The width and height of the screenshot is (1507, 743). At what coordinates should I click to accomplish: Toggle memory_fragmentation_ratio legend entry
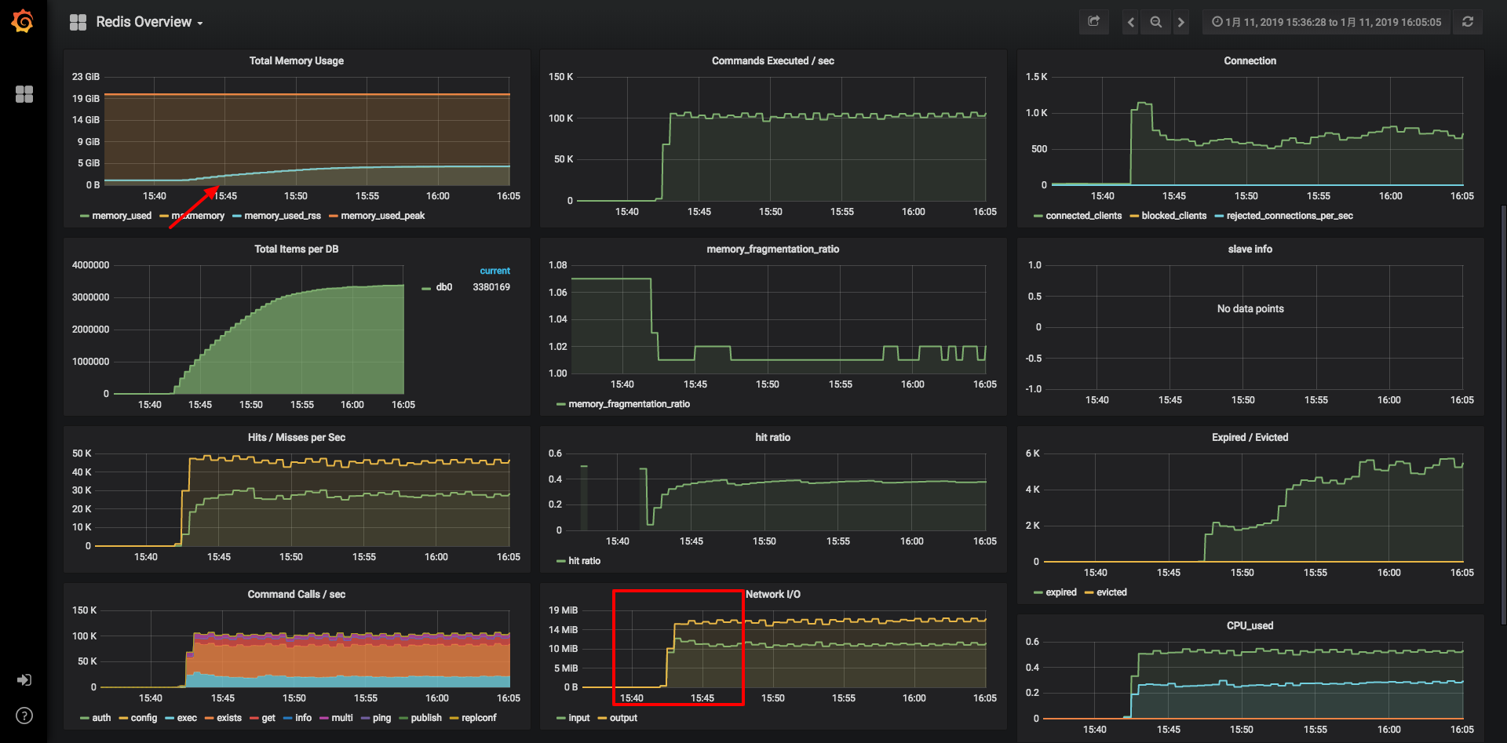(629, 404)
